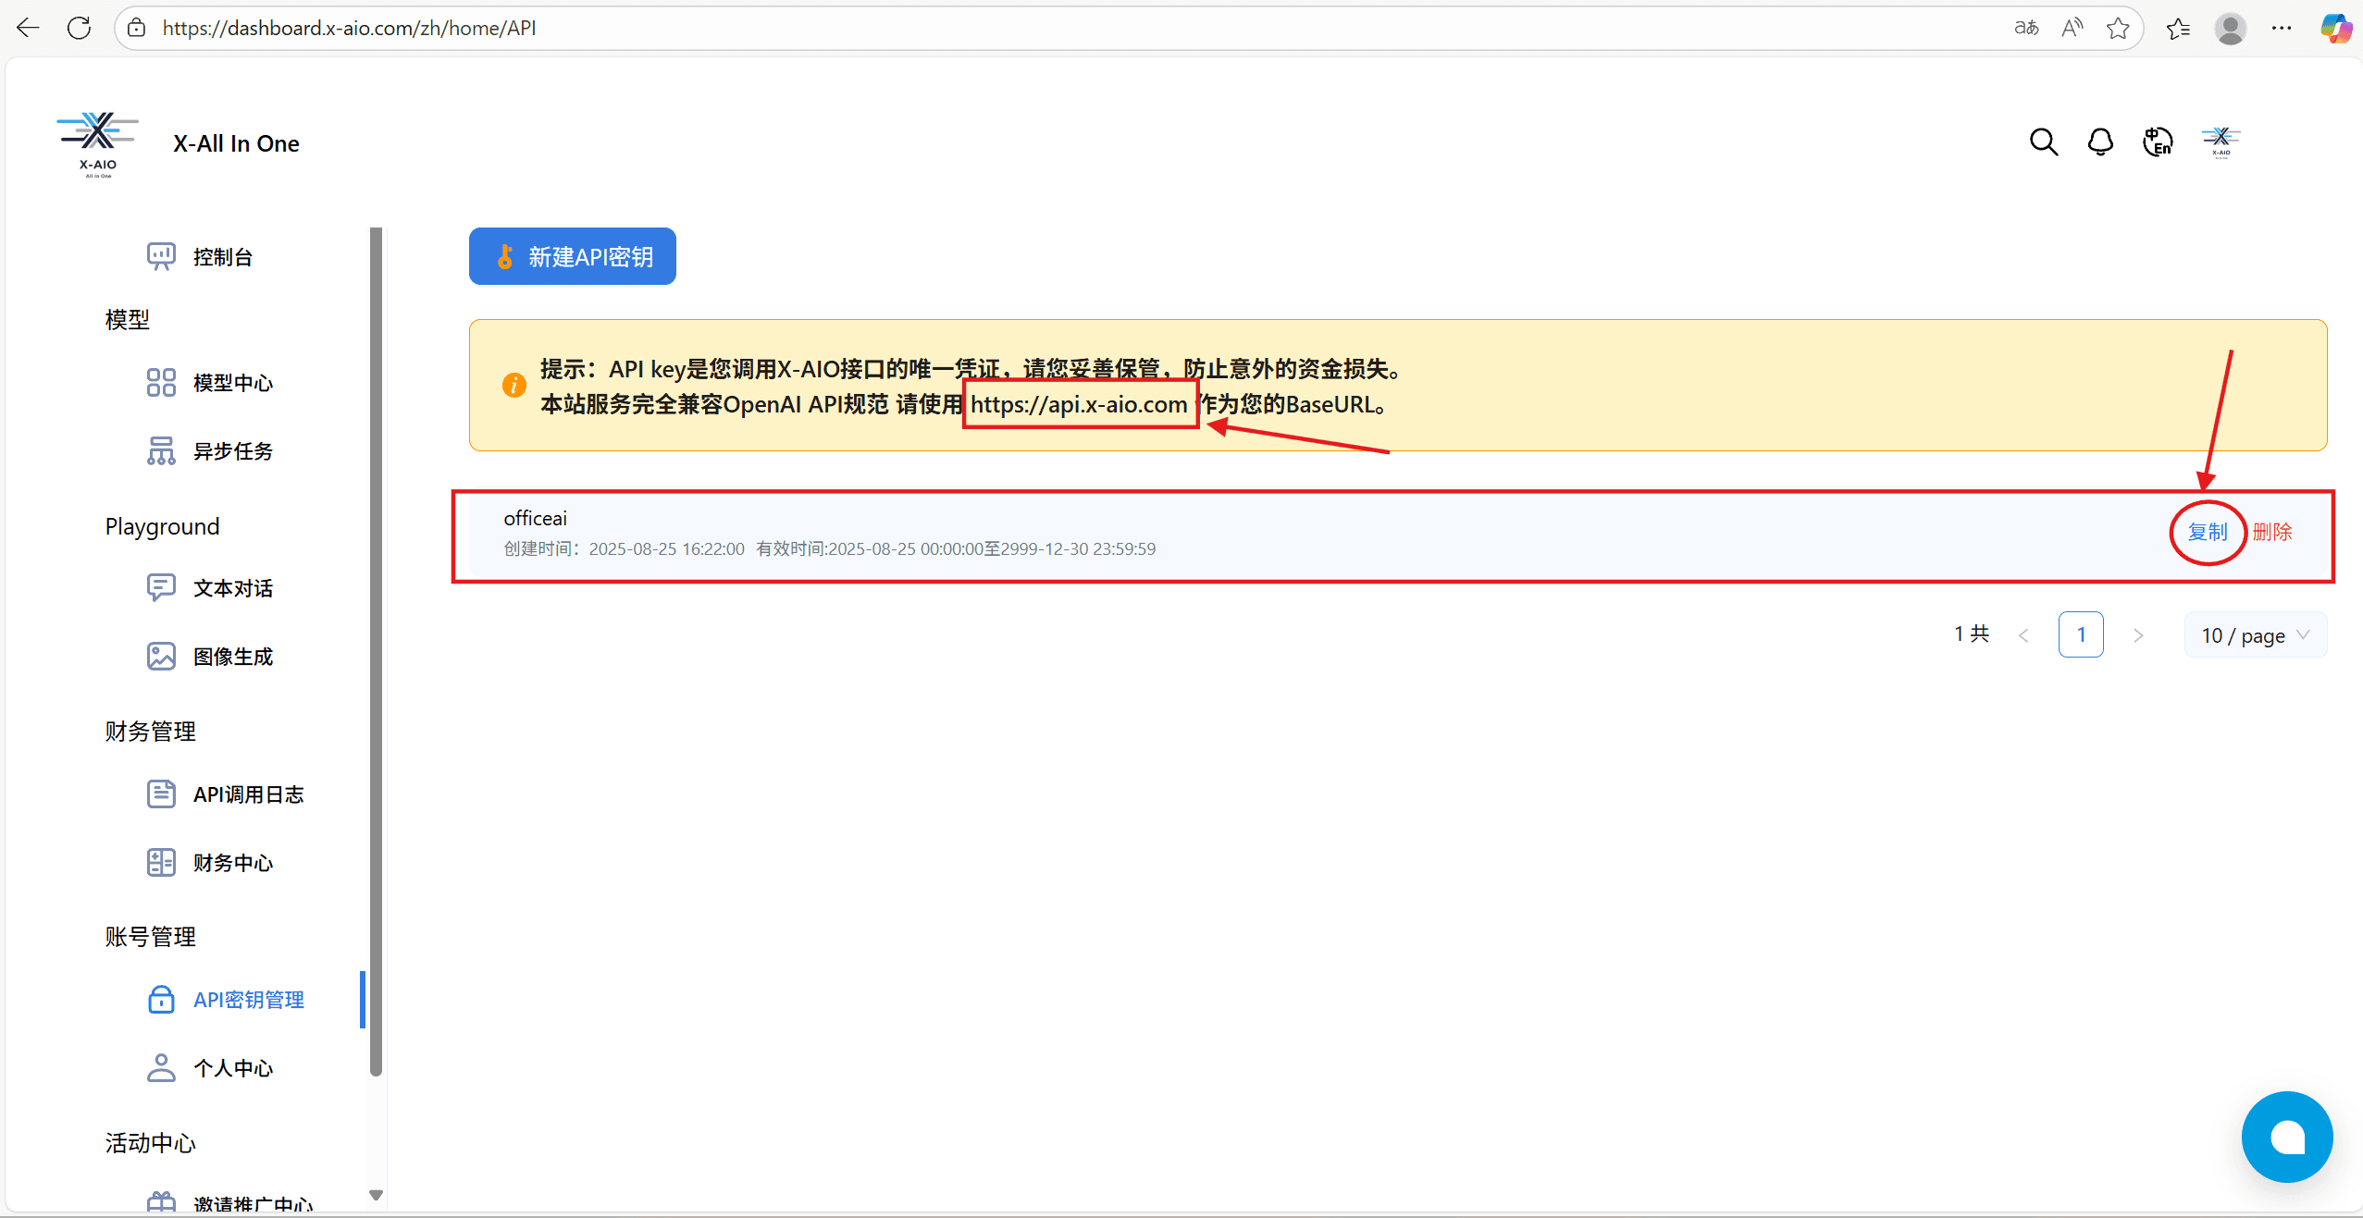Viewport: 2363px width, 1218px height.
Task: Open API调用日志 in sidebar
Action: (x=248, y=794)
